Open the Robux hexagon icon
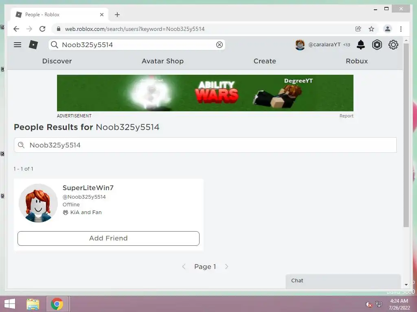This screenshot has height=312, width=417. tap(377, 45)
